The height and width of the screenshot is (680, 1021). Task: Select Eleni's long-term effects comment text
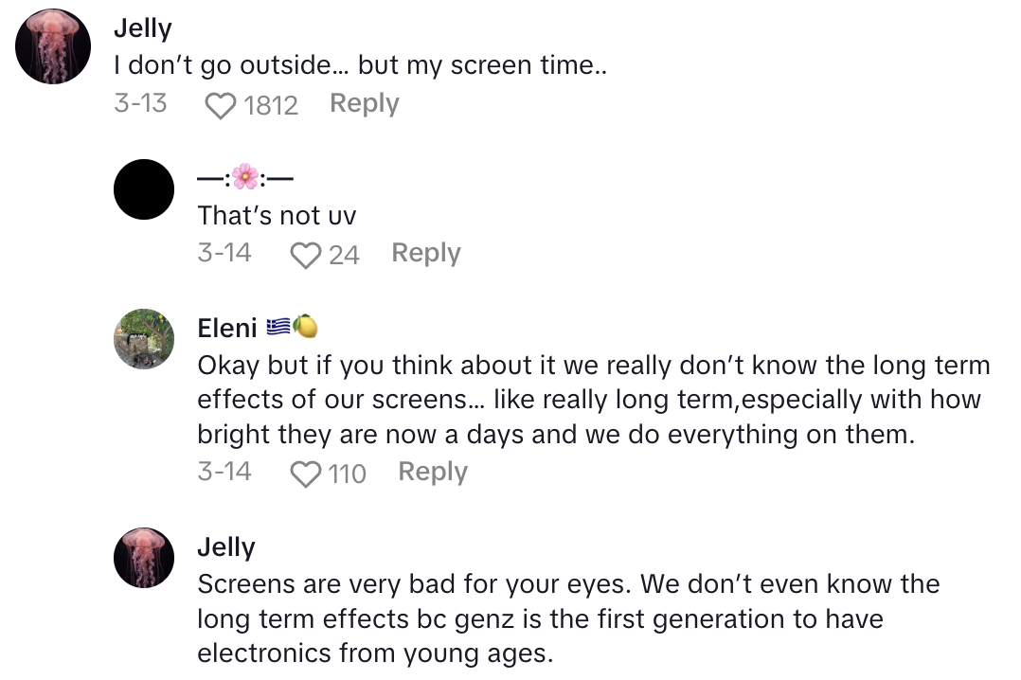pyautogui.click(x=593, y=400)
